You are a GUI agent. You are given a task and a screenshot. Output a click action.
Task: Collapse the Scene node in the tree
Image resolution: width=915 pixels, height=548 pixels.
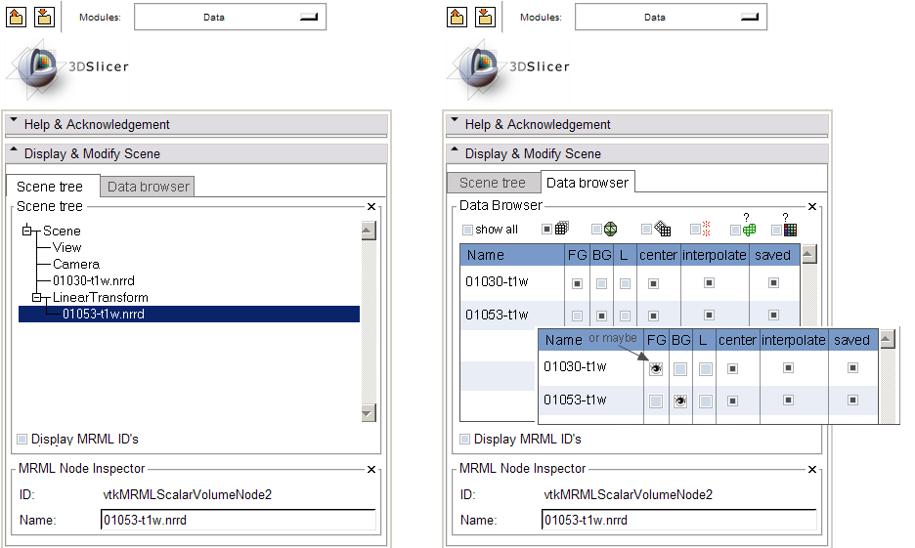point(27,232)
